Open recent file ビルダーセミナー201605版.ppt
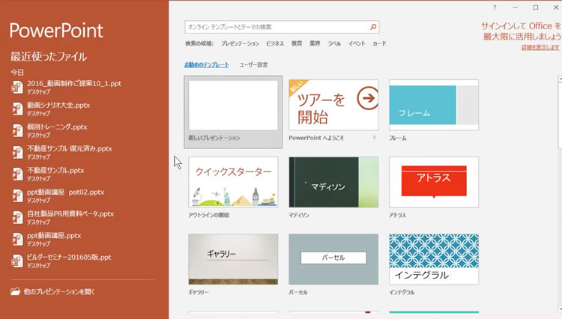Image resolution: width=562 pixels, height=319 pixels. 69,258
